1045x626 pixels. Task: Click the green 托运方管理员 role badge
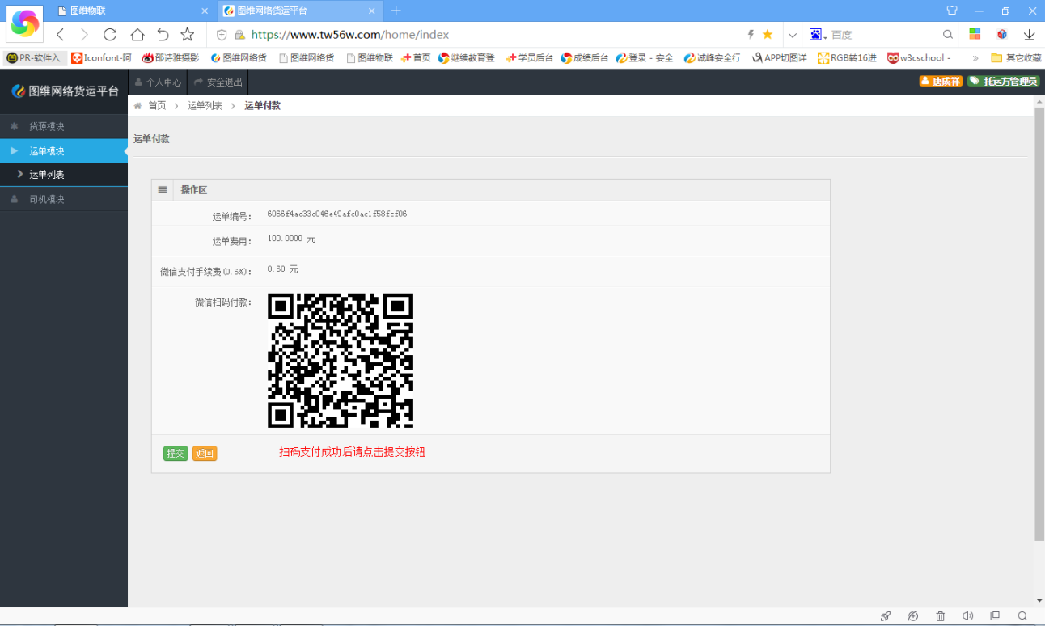1003,81
